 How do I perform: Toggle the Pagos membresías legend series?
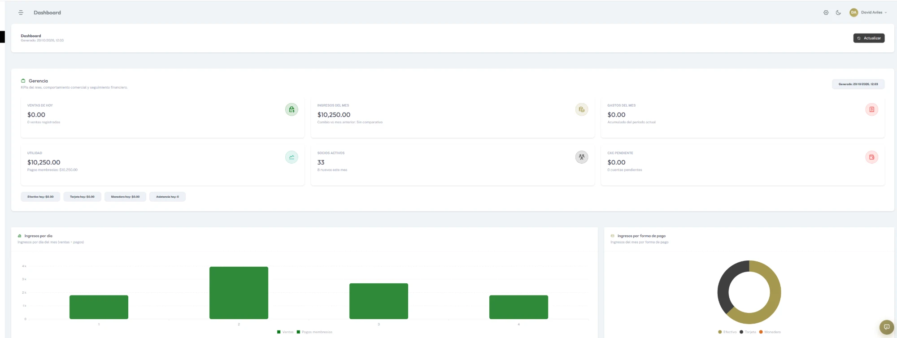tap(314, 332)
